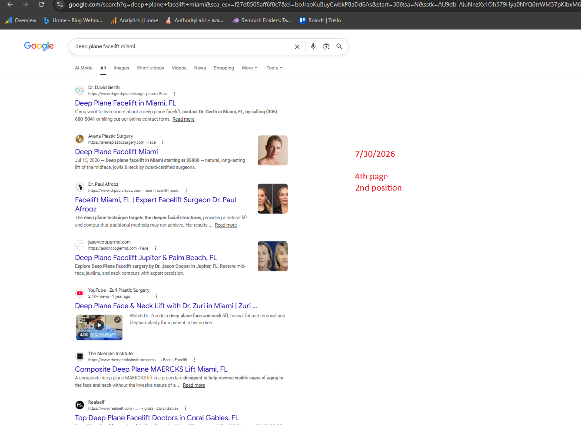Open options menu for Dr. David Gerth result

[174, 94]
